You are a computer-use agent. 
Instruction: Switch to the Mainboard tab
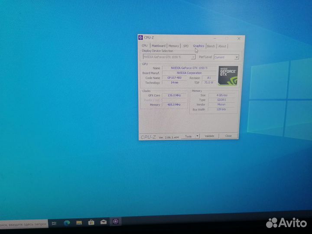(x=159, y=46)
